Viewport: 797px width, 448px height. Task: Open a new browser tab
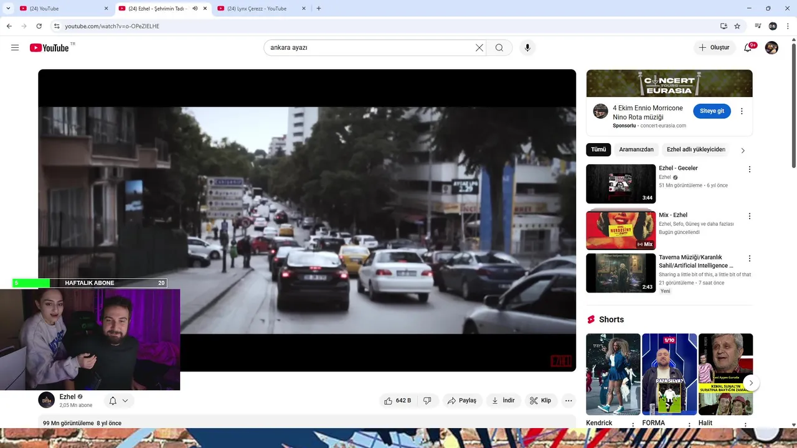click(319, 9)
